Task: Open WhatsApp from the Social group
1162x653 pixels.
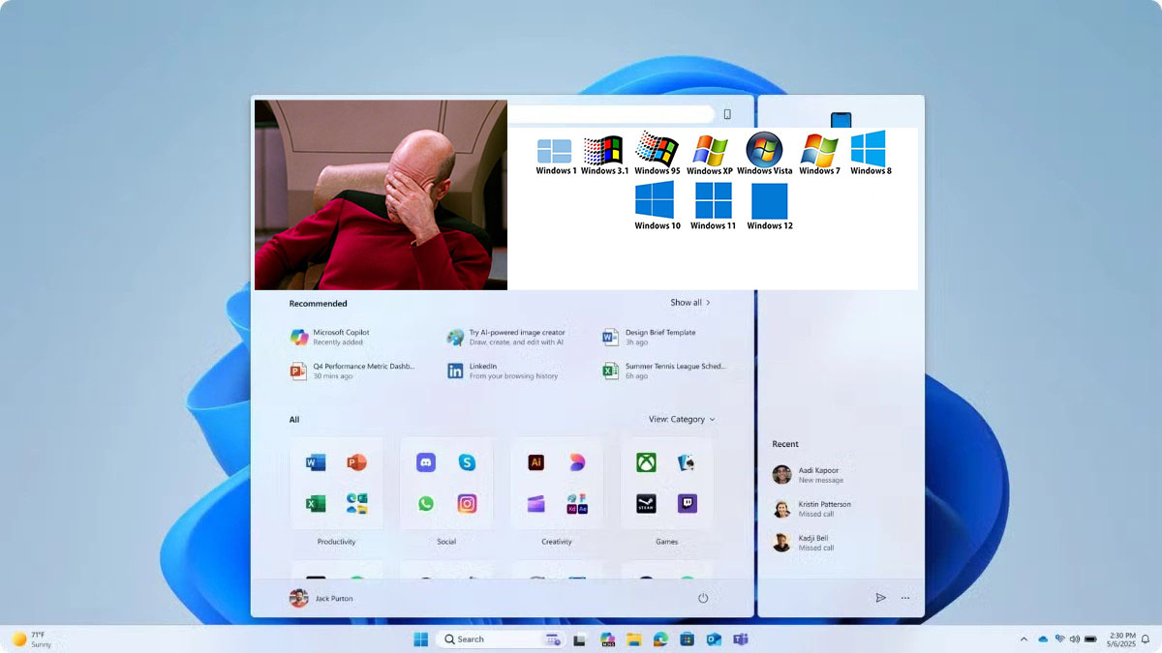Action: tap(426, 504)
